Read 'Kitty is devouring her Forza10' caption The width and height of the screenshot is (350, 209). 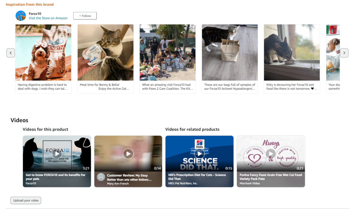[292, 87]
